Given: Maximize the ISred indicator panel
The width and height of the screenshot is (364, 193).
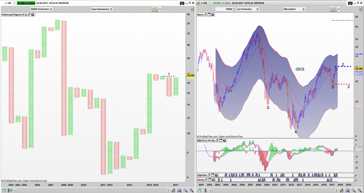Looking at the screenshot, I should click(210, 180).
